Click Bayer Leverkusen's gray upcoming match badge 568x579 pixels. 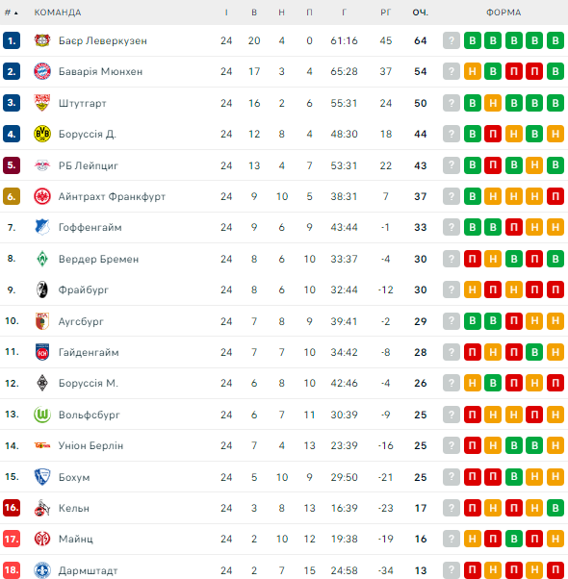pyautogui.click(x=452, y=40)
